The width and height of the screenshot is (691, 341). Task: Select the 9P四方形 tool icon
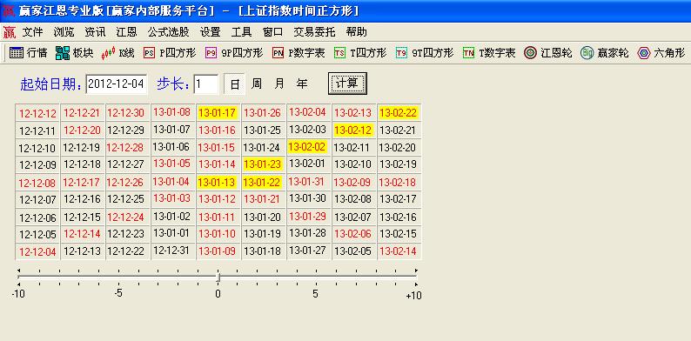click(211, 53)
